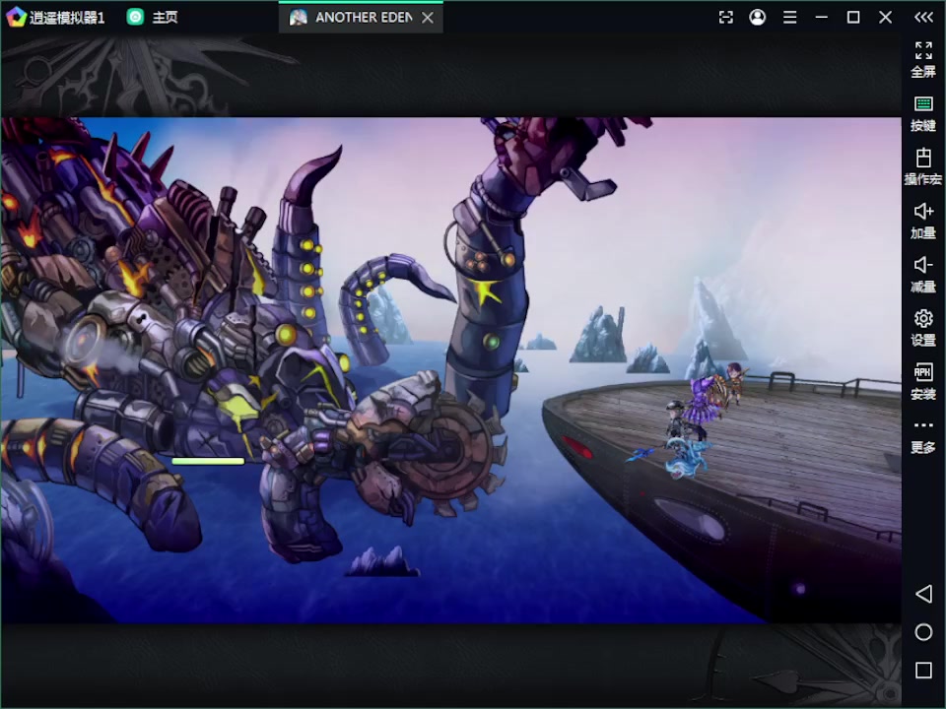Screen dimensions: 946x709
Task: Open the 操作宏 macro recorder
Action: (923, 160)
